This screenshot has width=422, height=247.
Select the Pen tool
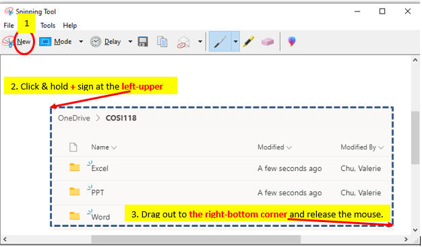point(220,42)
